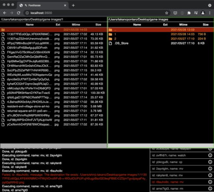Click the browser forward arrow
The height and width of the screenshot is (192, 214).
[x=11, y=13]
